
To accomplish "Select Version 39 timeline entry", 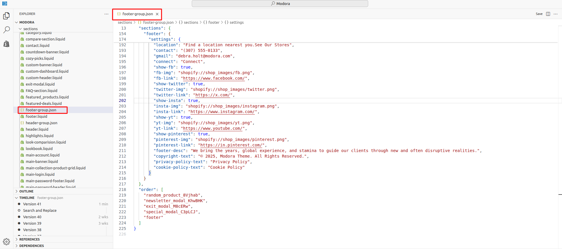I will [63, 223].
